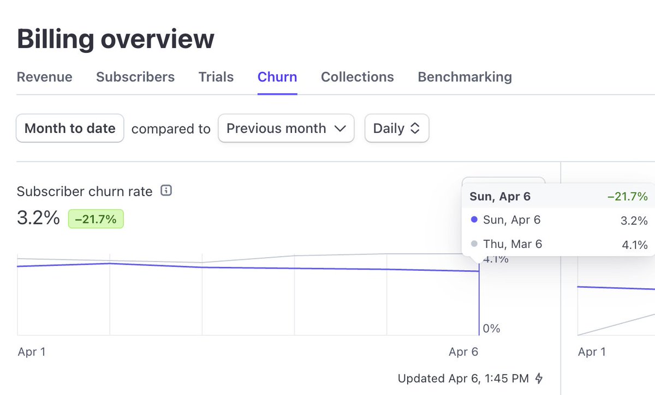Image resolution: width=655 pixels, height=395 pixels.
Task: Click the tooltip header Sun, Apr 6
Action: (x=500, y=197)
